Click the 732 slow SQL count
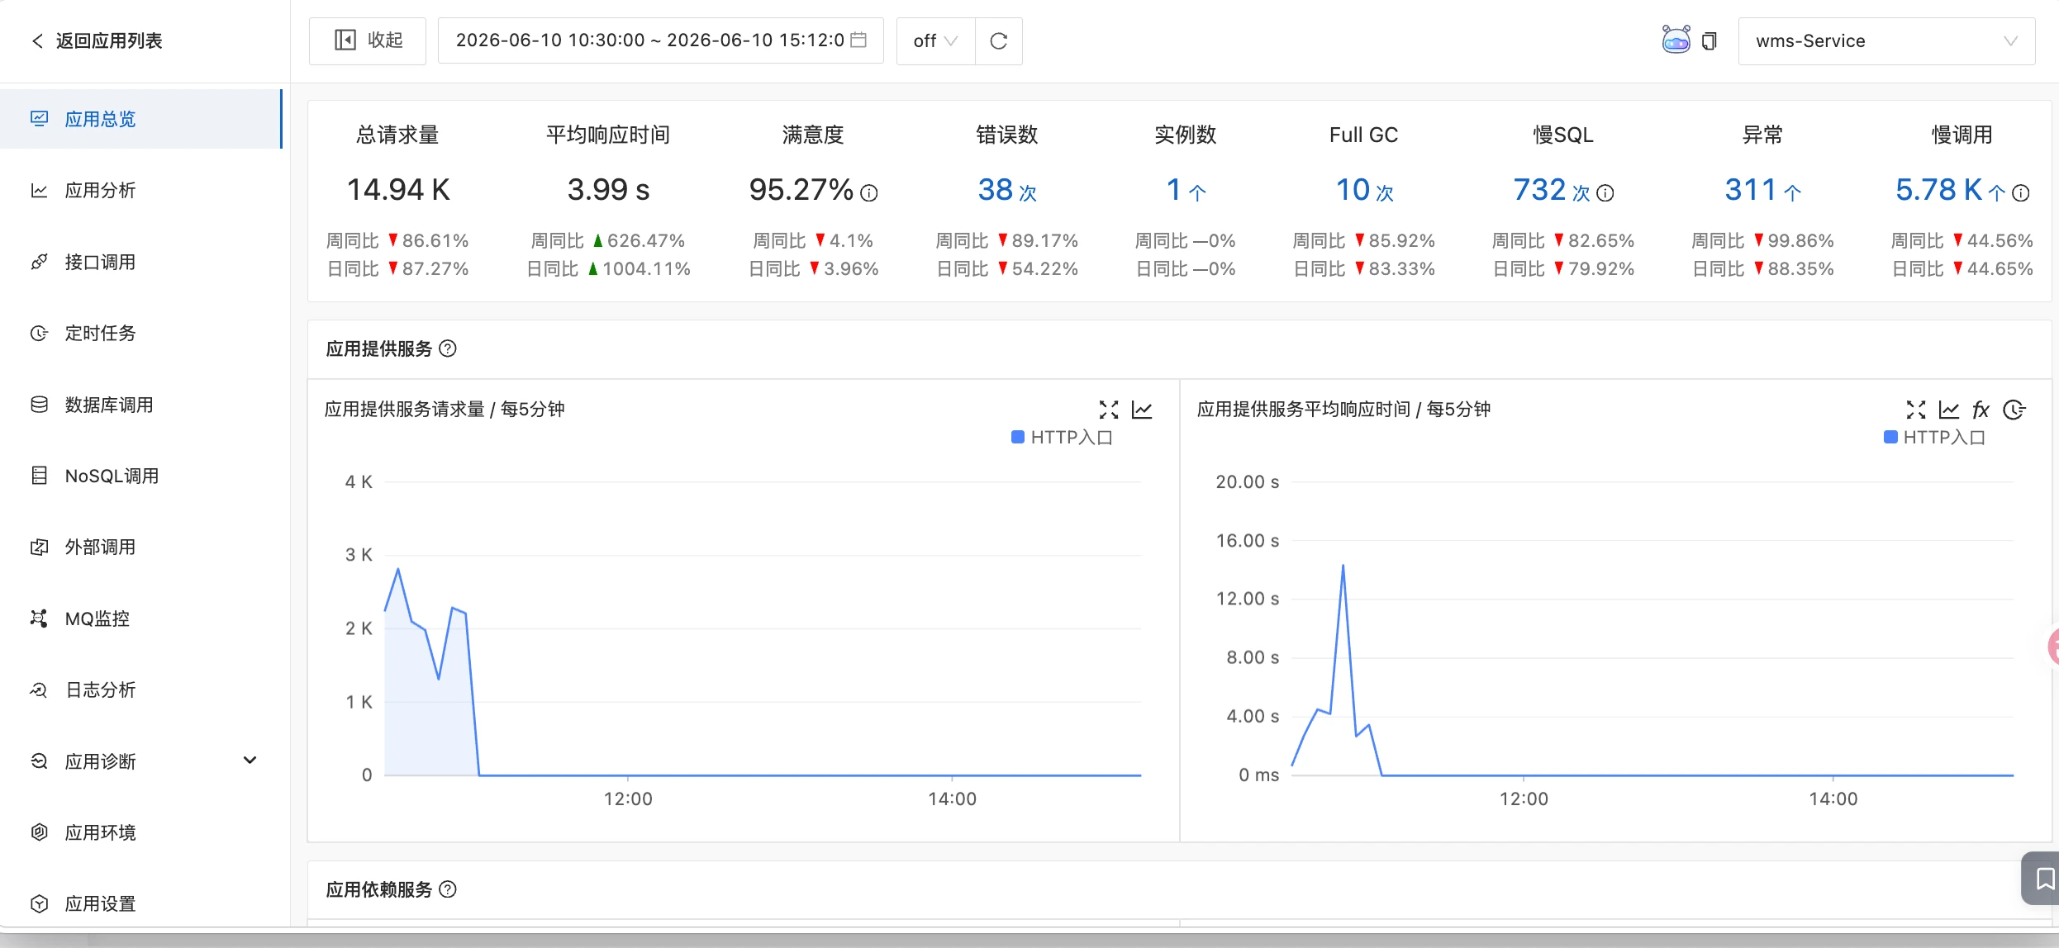The width and height of the screenshot is (2059, 948). pos(1539,190)
